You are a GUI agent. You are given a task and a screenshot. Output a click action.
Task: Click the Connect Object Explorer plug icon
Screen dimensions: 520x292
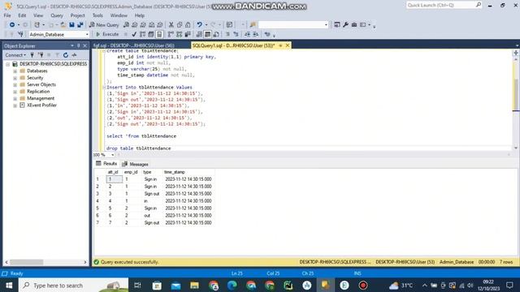pos(32,55)
